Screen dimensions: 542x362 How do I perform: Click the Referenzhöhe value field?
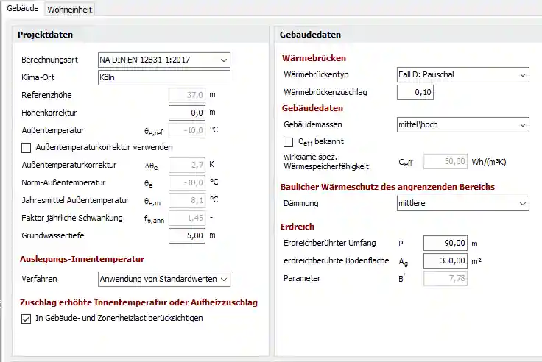pyautogui.click(x=187, y=95)
